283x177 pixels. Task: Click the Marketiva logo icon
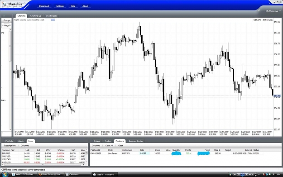(4, 4)
